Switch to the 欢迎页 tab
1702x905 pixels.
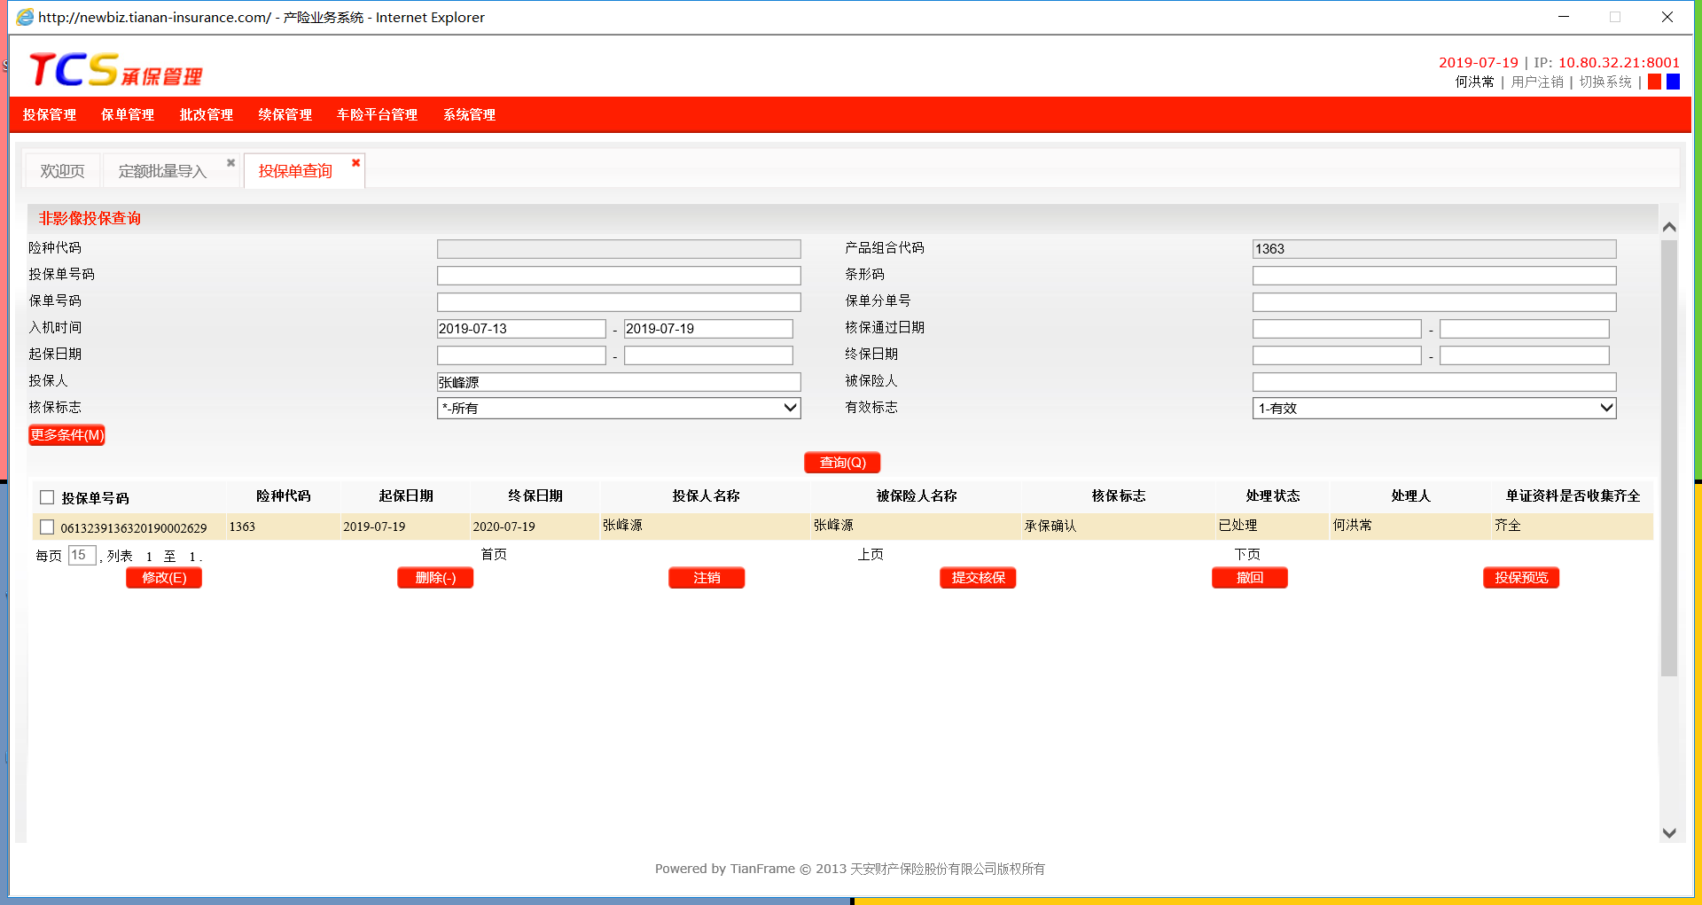pyautogui.click(x=62, y=171)
